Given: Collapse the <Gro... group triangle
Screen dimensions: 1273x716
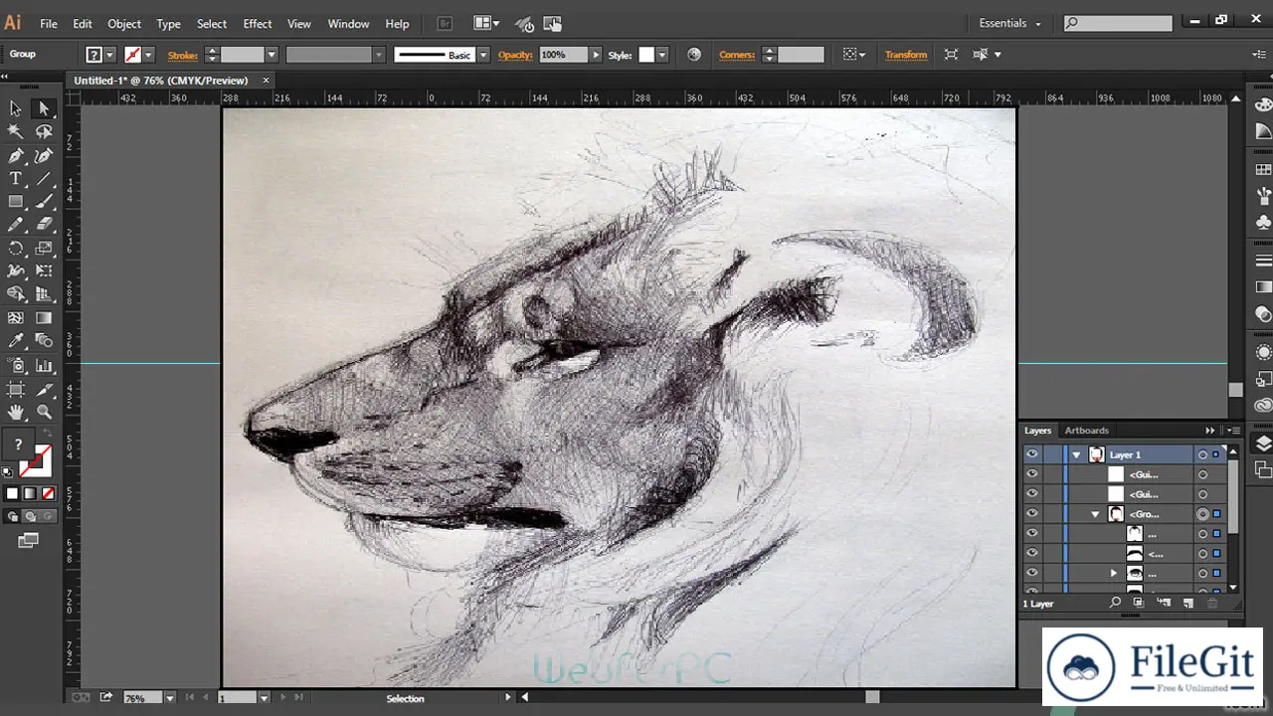Looking at the screenshot, I should pyautogui.click(x=1095, y=514).
